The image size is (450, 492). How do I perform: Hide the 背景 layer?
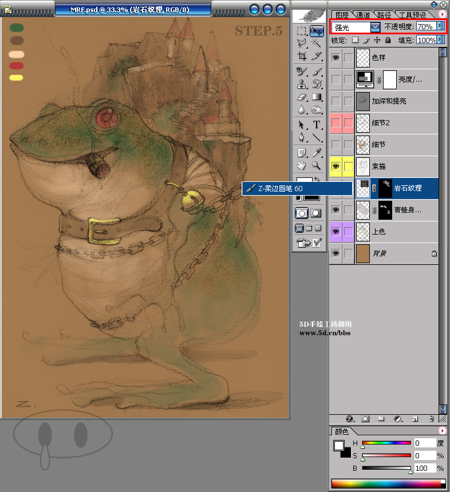coord(335,253)
